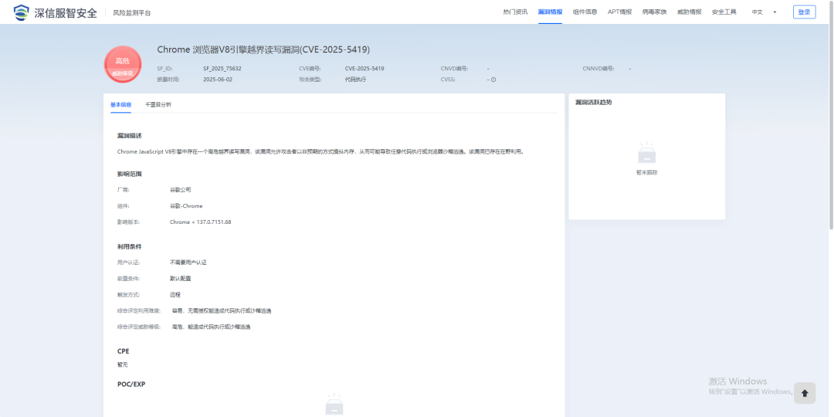This screenshot has height=417, width=834.
Task: Click the 影响范围 section heading
Action: 129,174
